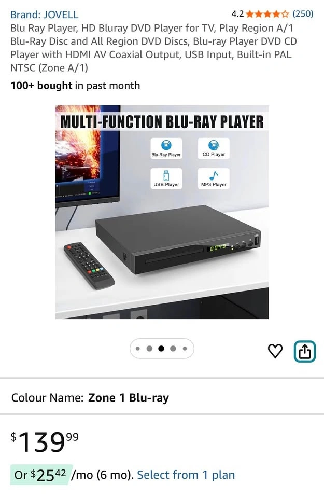Tap the Blu-Ray Player feature icon
The width and height of the screenshot is (324, 498).
coord(166,148)
